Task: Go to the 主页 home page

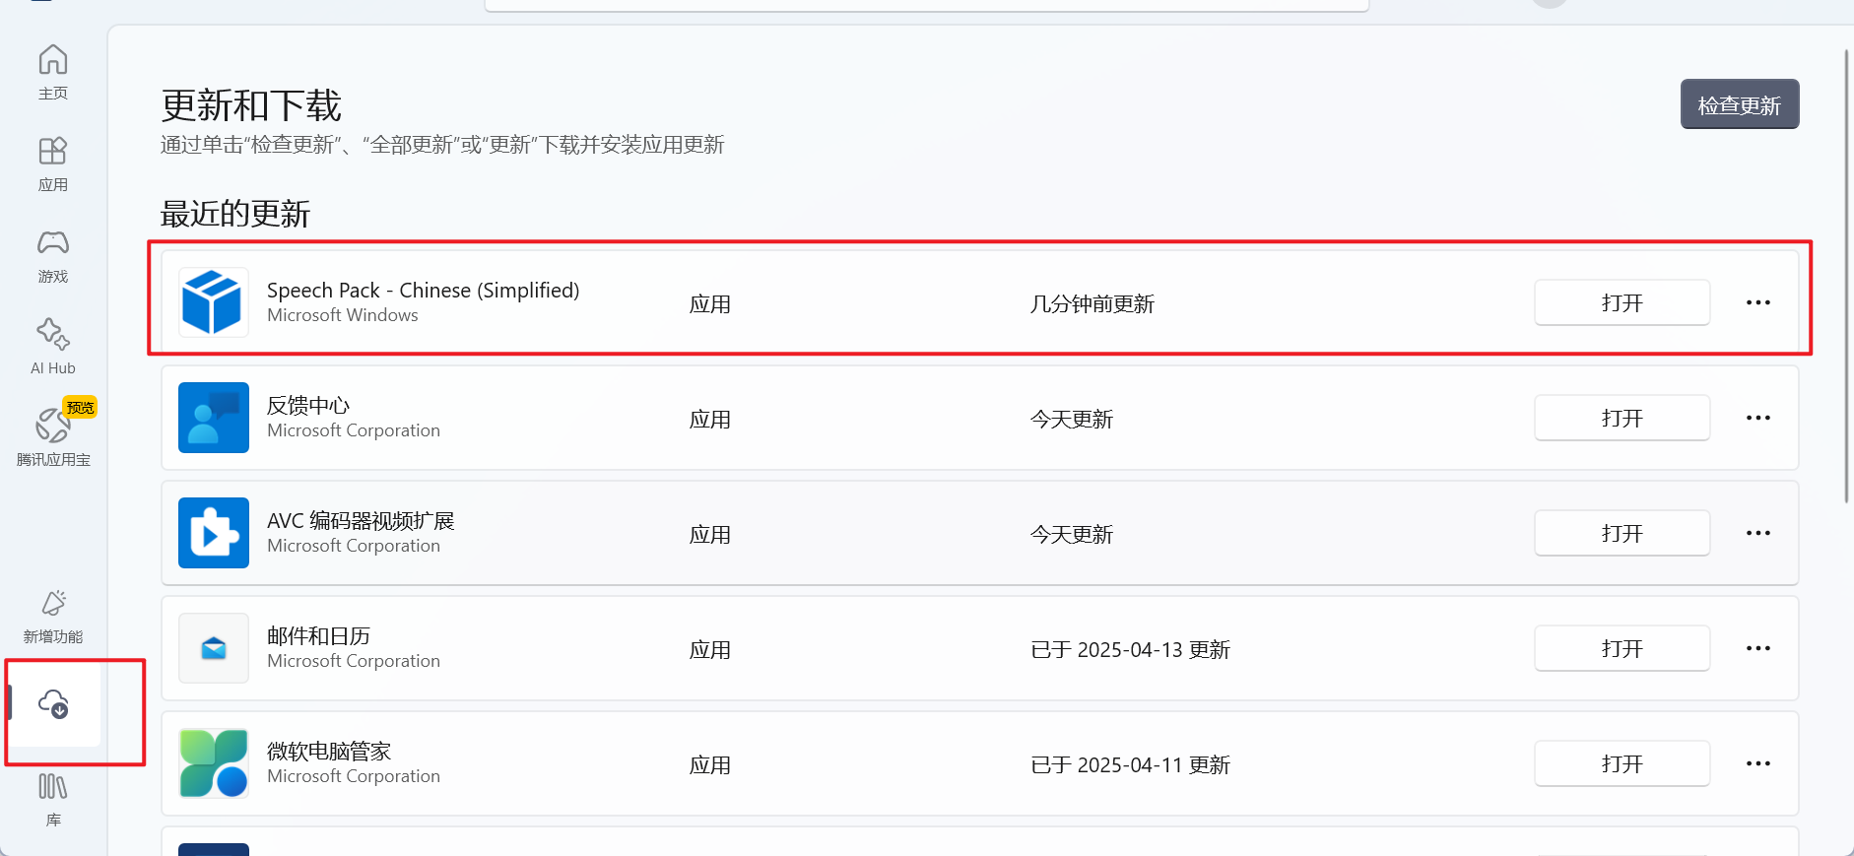Action: point(53,72)
